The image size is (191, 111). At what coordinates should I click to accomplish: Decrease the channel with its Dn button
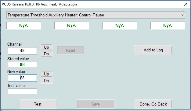click(x=46, y=54)
